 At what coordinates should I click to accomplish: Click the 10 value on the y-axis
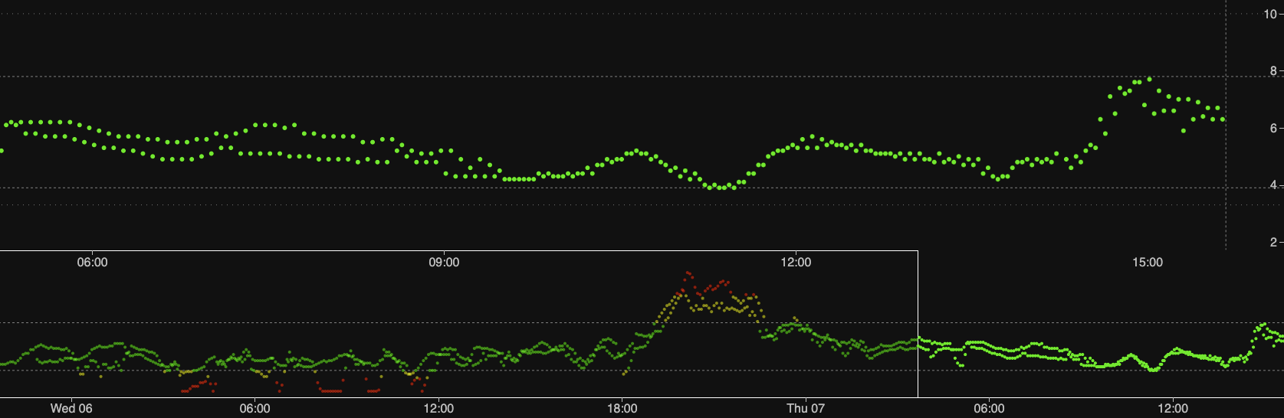pos(1270,14)
